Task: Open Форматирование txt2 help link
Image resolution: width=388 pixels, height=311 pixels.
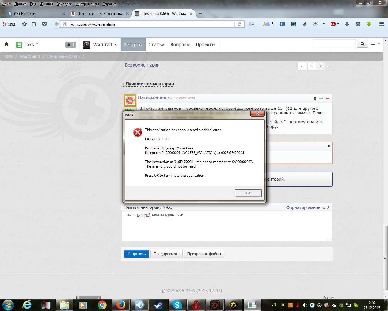Action: click(308, 207)
